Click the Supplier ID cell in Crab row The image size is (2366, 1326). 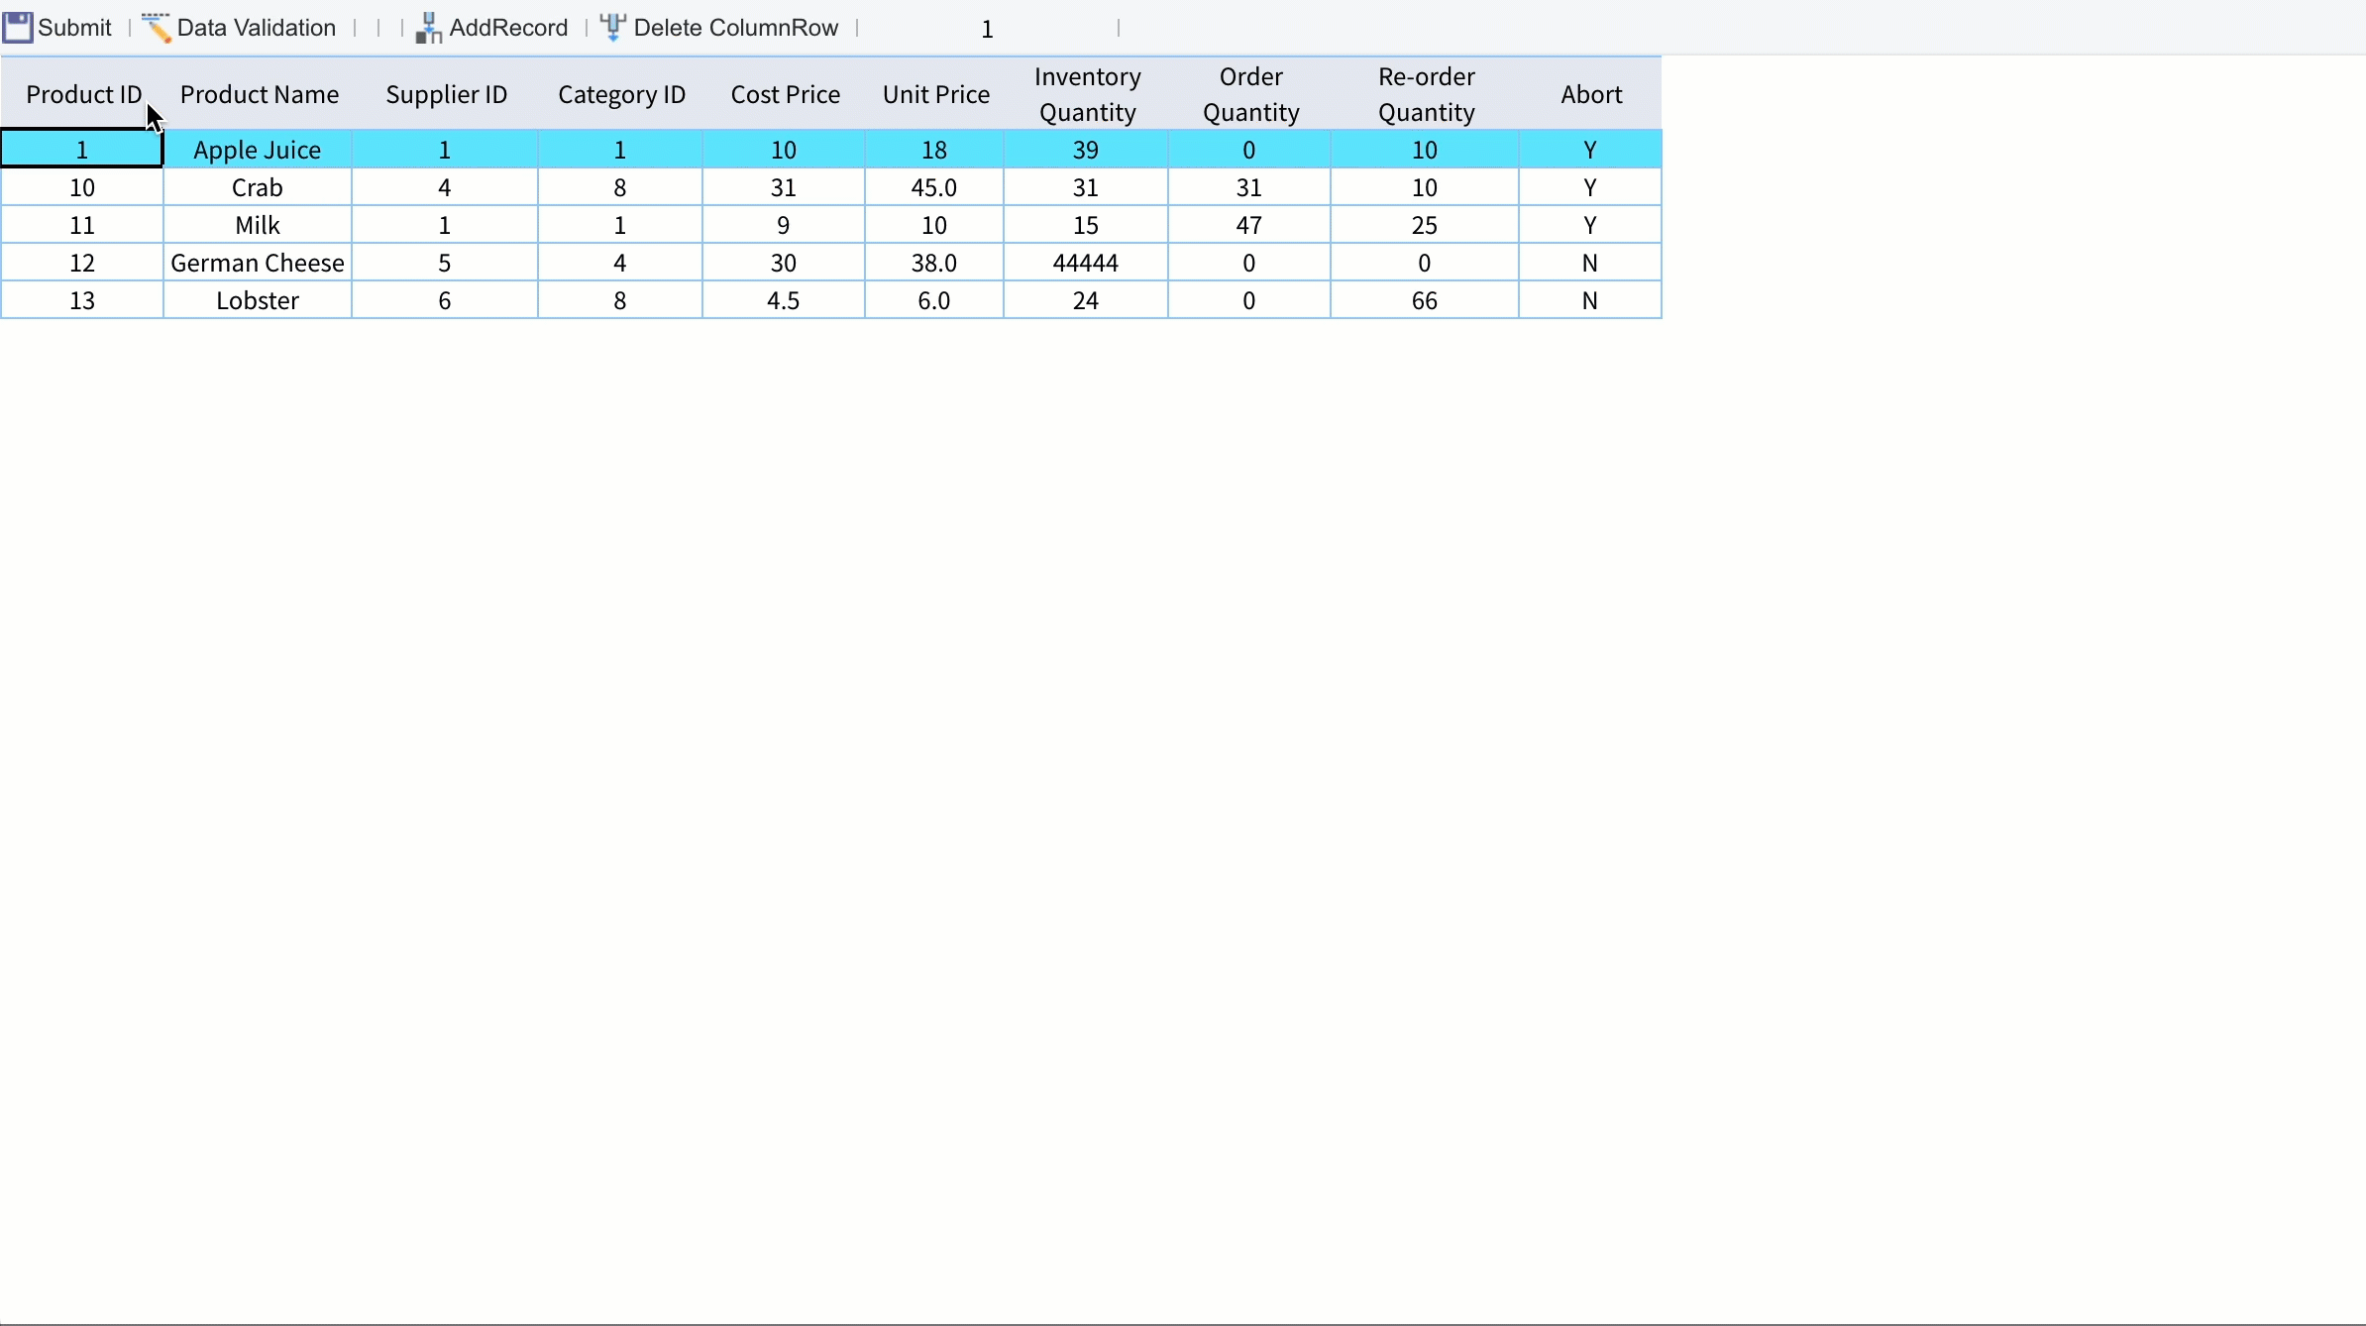(445, 187)
